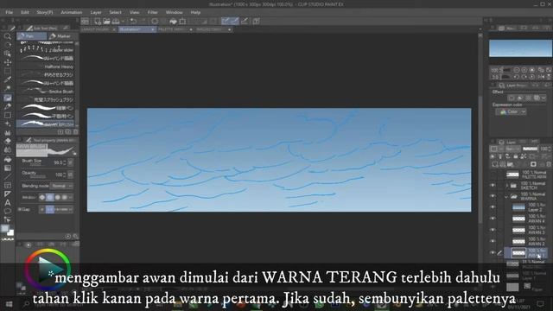This screenshot has width=553, height=311.
Task: Select the Zoom magnifier tool
Action: click(x=8, y=36)
